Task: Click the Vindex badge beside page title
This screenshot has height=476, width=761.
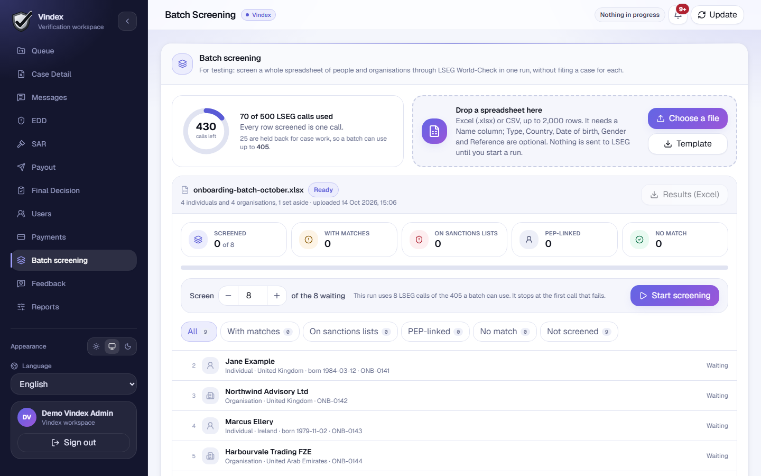Action: (258, 15)
